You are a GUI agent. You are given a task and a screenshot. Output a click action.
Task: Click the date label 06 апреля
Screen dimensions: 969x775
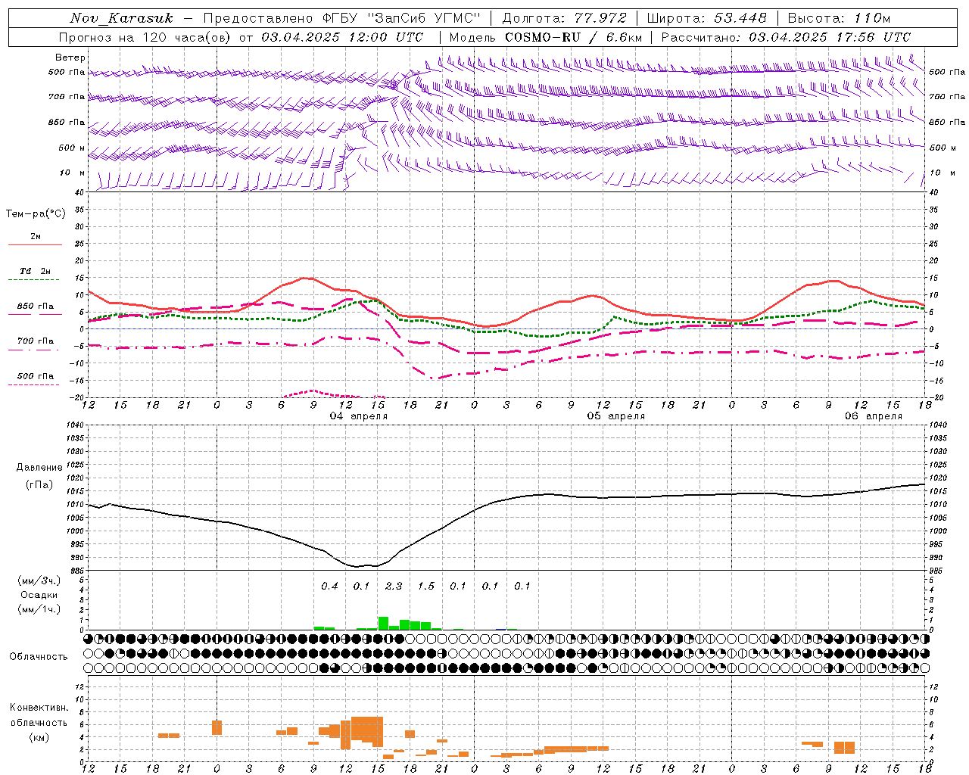pyautogui.click(x=874, y=416)
